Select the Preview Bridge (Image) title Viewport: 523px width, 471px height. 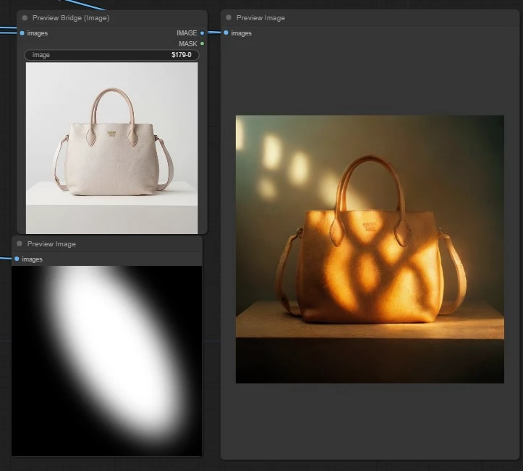71,18
